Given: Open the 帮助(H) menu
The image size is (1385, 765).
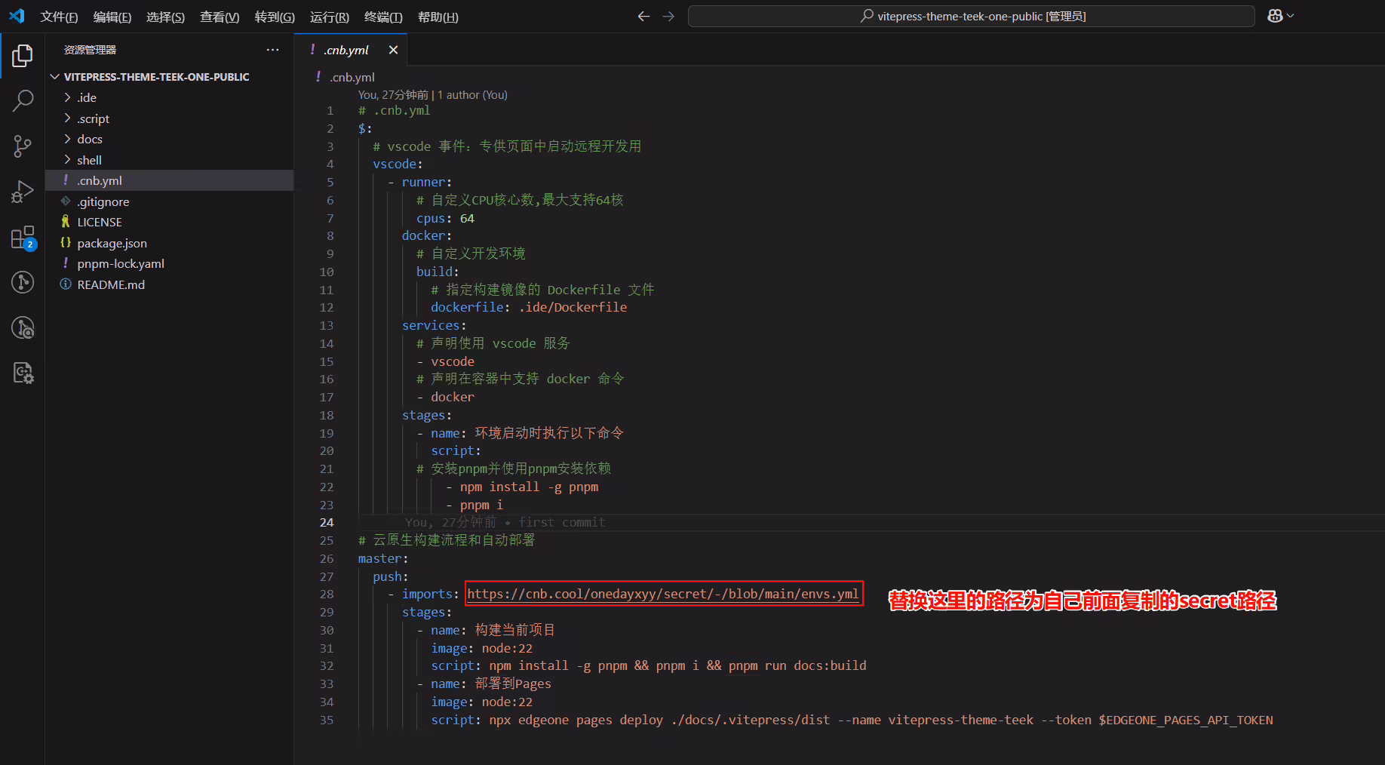Looking at the screenshot, I should pos(438,17).
